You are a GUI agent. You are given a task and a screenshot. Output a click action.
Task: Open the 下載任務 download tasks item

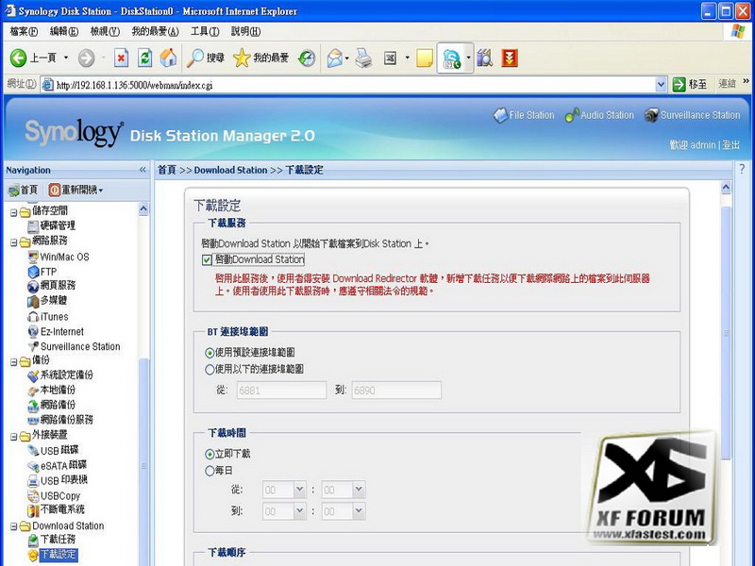[x=52, y=539]
